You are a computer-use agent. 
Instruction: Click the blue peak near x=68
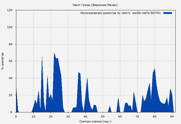tap(134, 96)
